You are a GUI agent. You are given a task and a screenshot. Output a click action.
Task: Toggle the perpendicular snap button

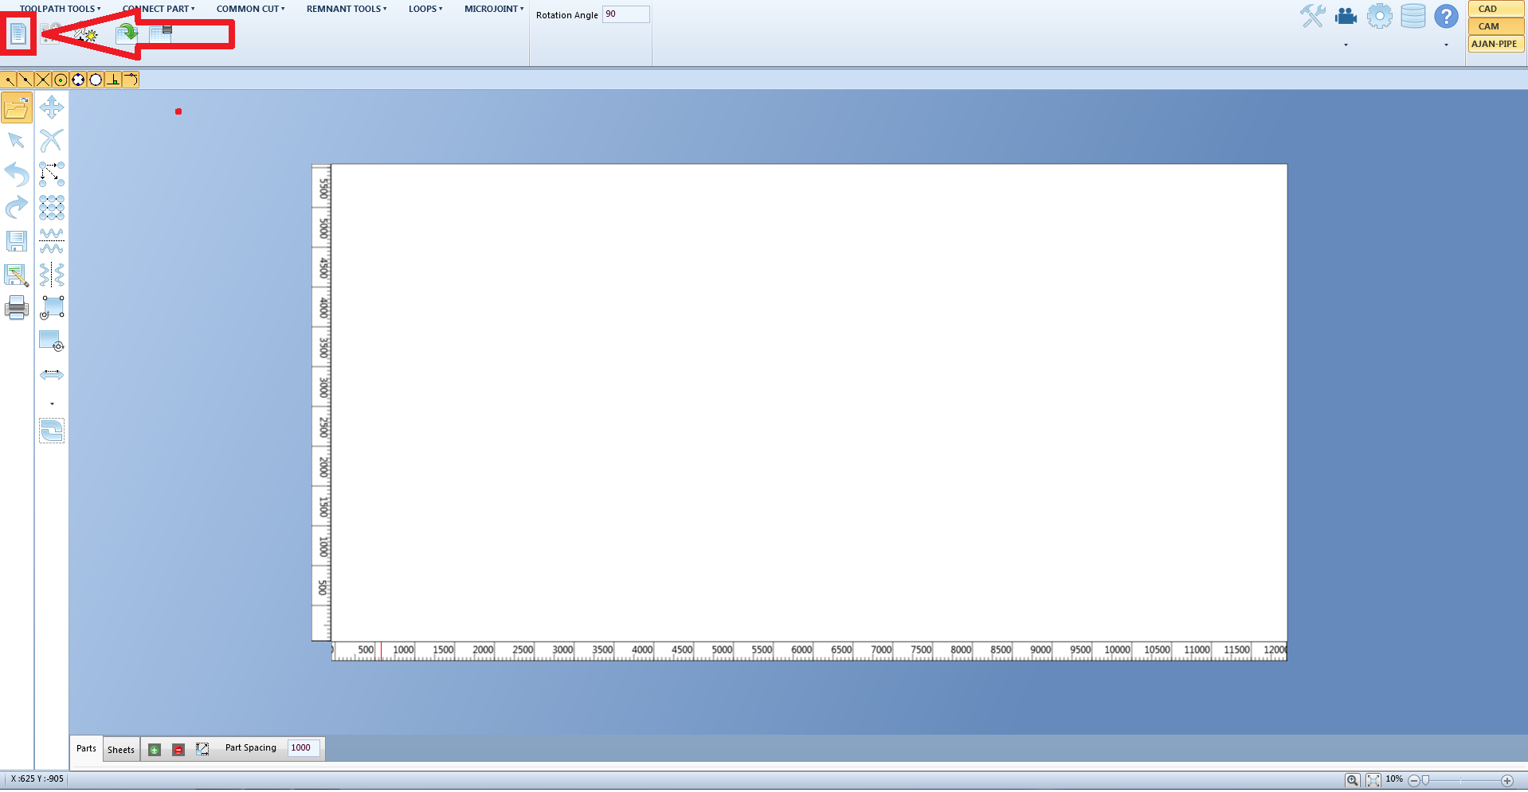tap(113, 80)
